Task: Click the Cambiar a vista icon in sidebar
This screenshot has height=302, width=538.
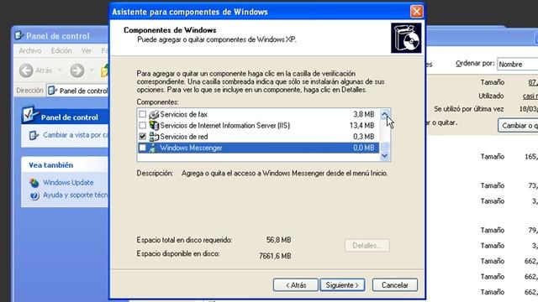Action: coord(34,135)
